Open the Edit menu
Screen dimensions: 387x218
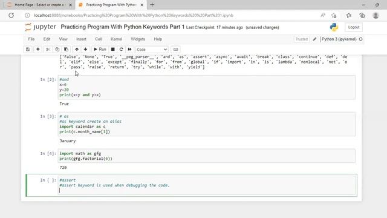point(47,39)
